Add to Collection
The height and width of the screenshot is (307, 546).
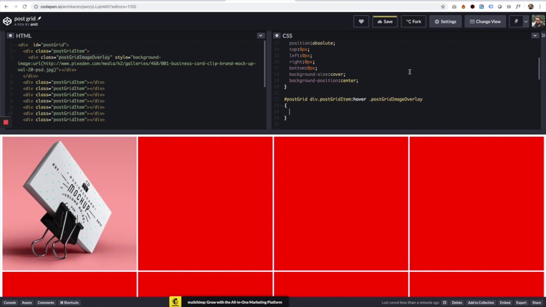click(x=481, y=302)
